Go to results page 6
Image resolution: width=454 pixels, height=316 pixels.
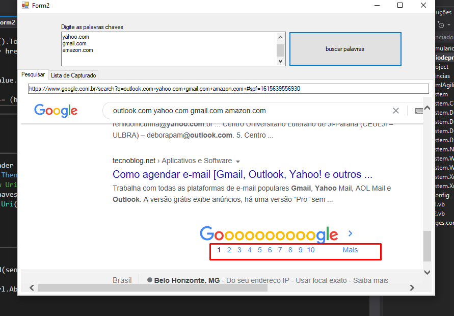pyautogui.click(x=270, y=250)
